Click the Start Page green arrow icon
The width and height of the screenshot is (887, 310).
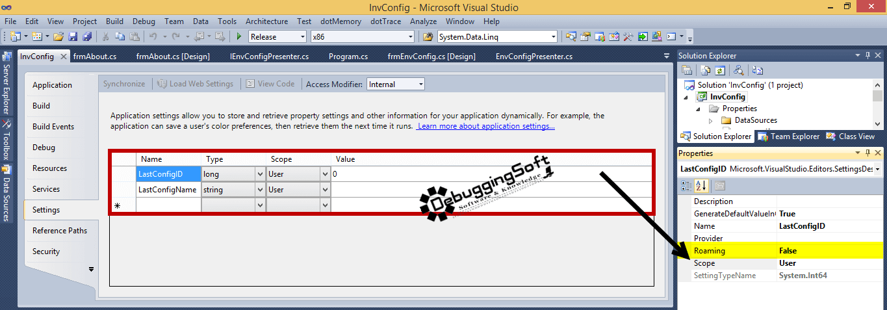point(643,36)
